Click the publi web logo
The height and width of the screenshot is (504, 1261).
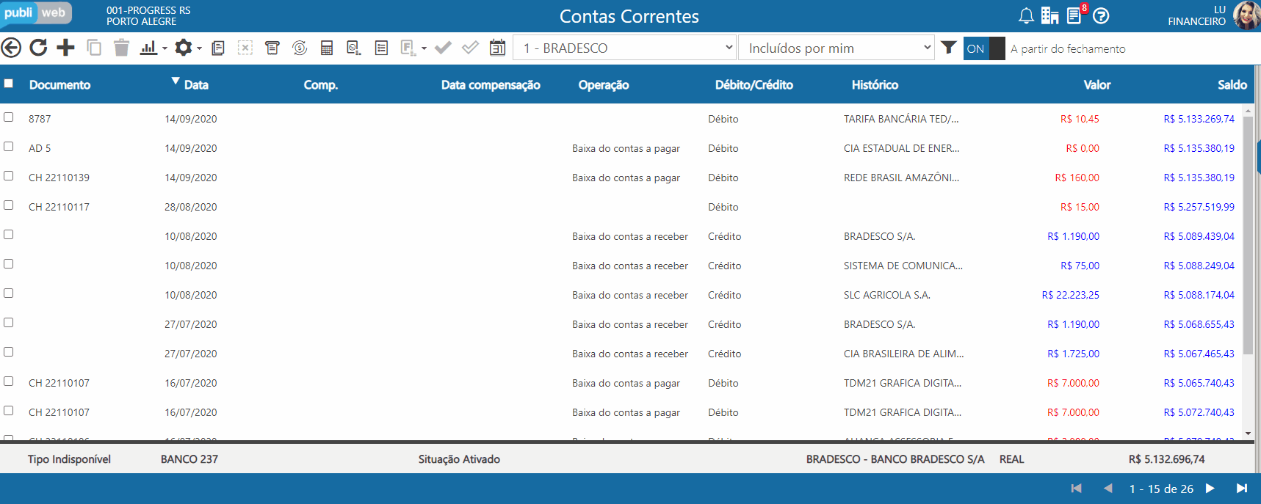tap(35, 13)
